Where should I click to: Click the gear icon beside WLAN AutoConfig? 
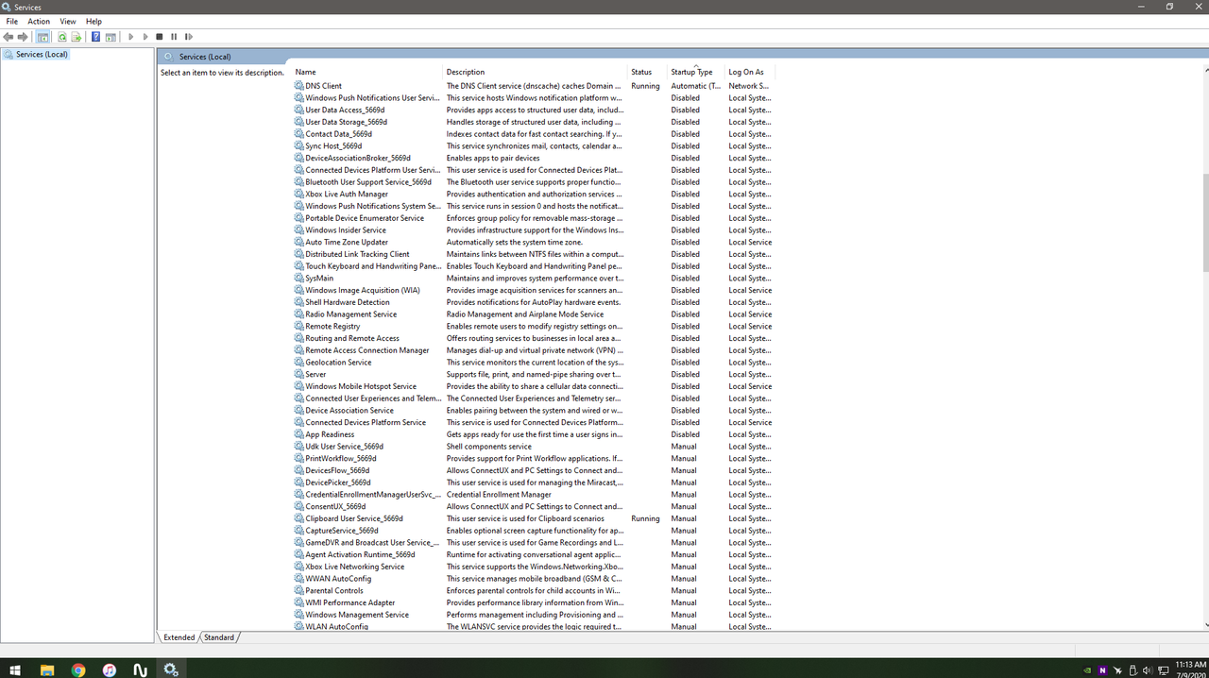click(299, 626)
